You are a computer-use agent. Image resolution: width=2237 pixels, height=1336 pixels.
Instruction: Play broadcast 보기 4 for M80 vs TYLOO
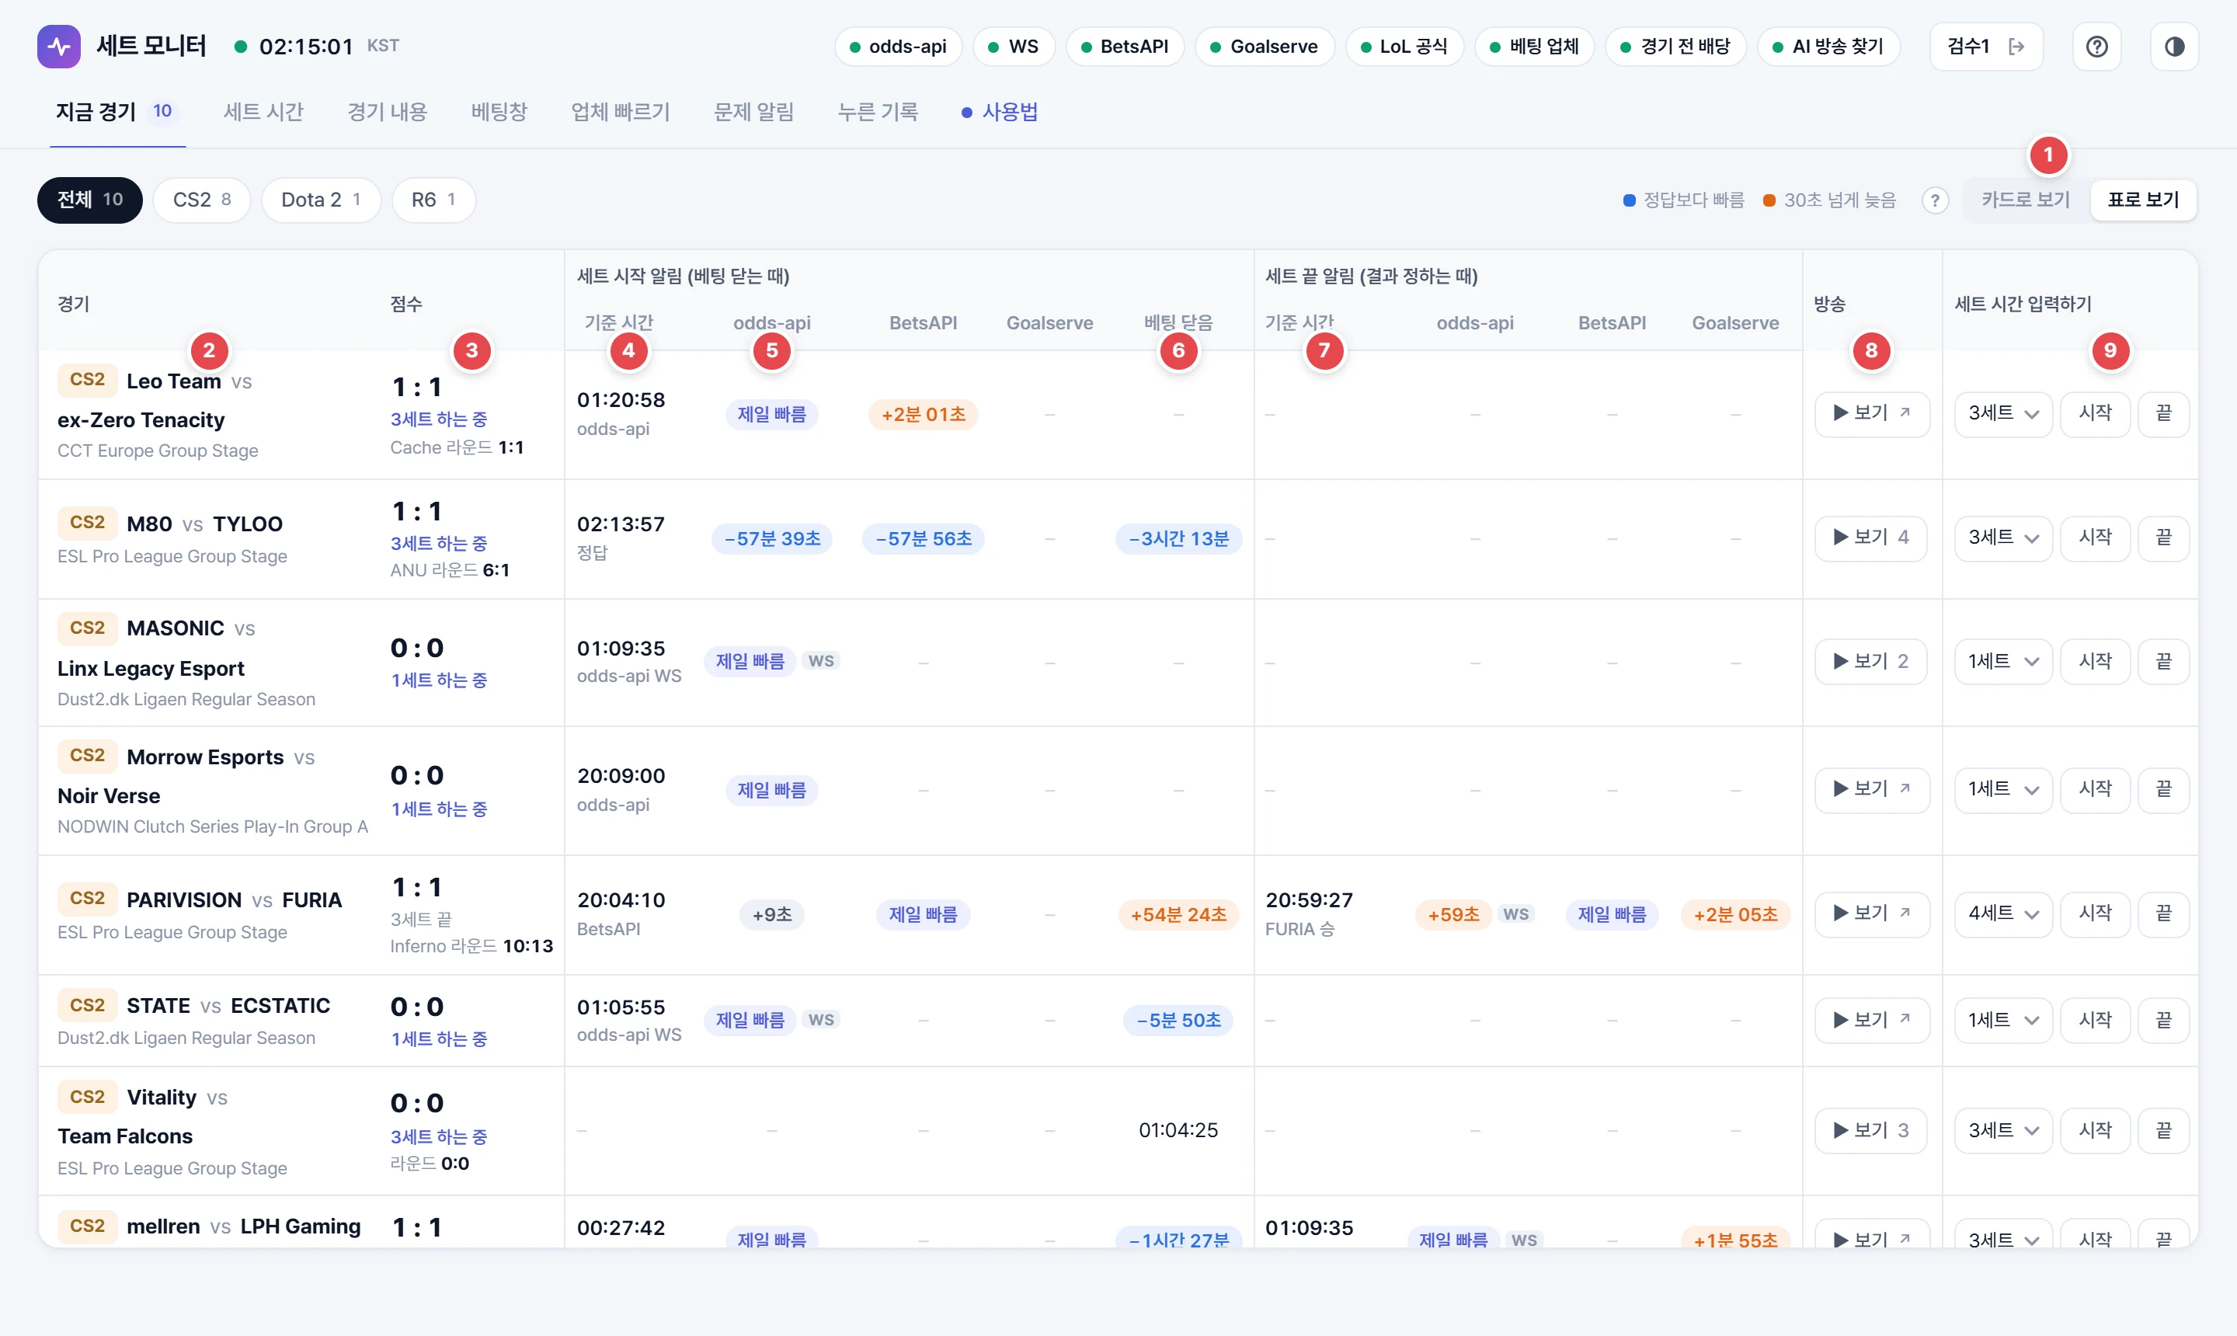[x=1870, y=538]
